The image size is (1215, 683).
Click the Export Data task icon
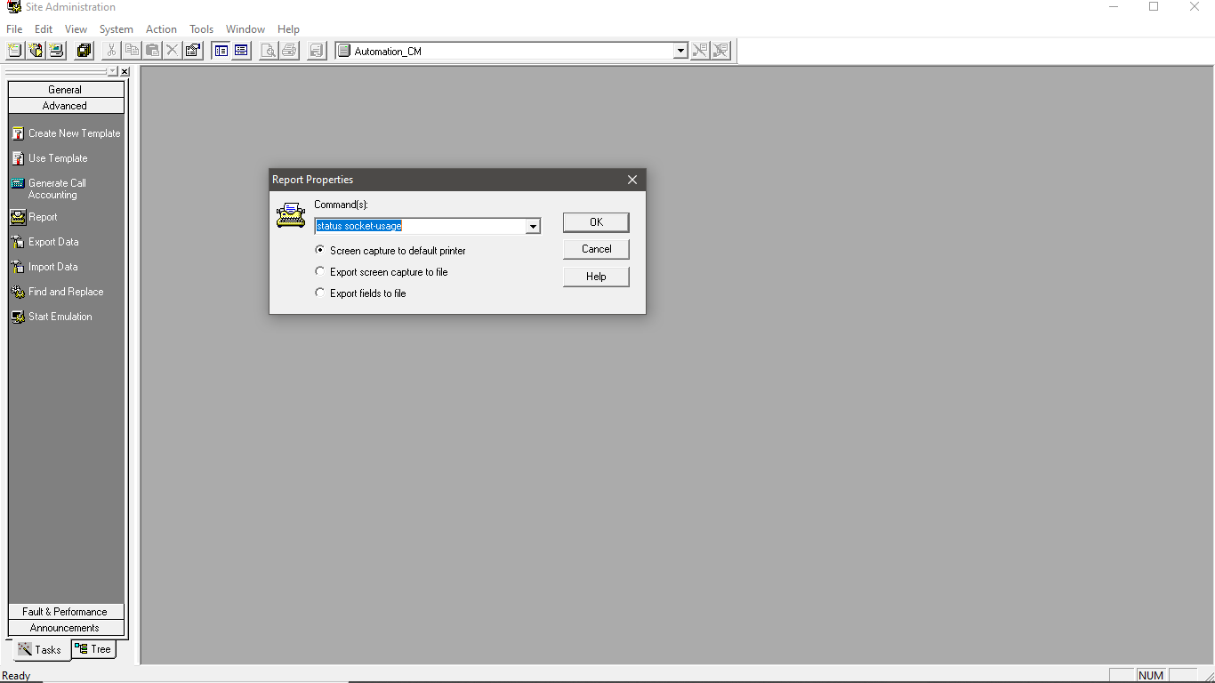tap(18, 242)
